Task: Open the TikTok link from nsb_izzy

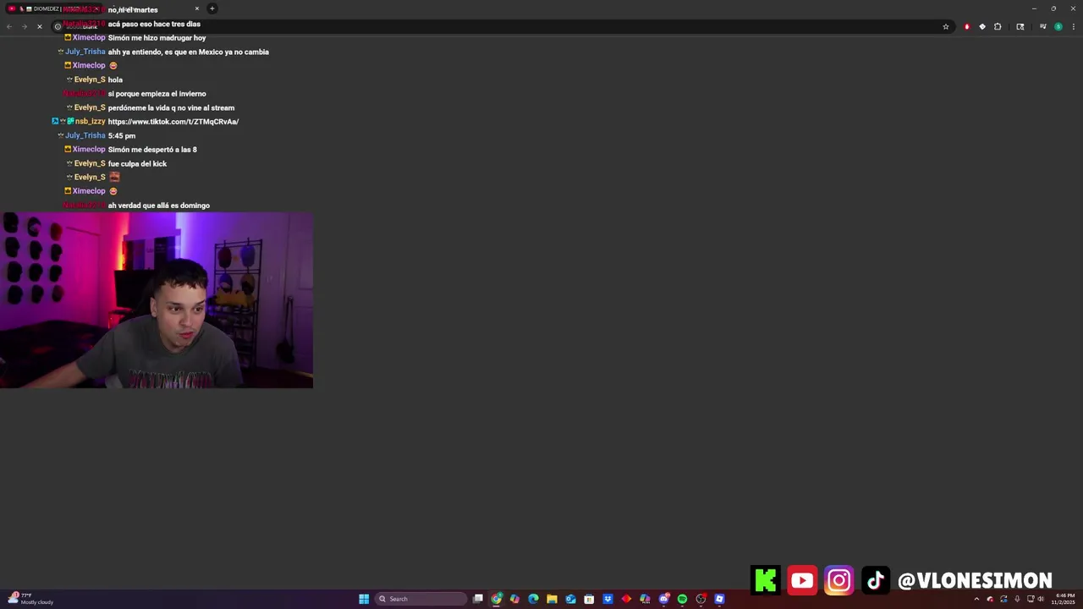Action: click(x=173, y=122)
